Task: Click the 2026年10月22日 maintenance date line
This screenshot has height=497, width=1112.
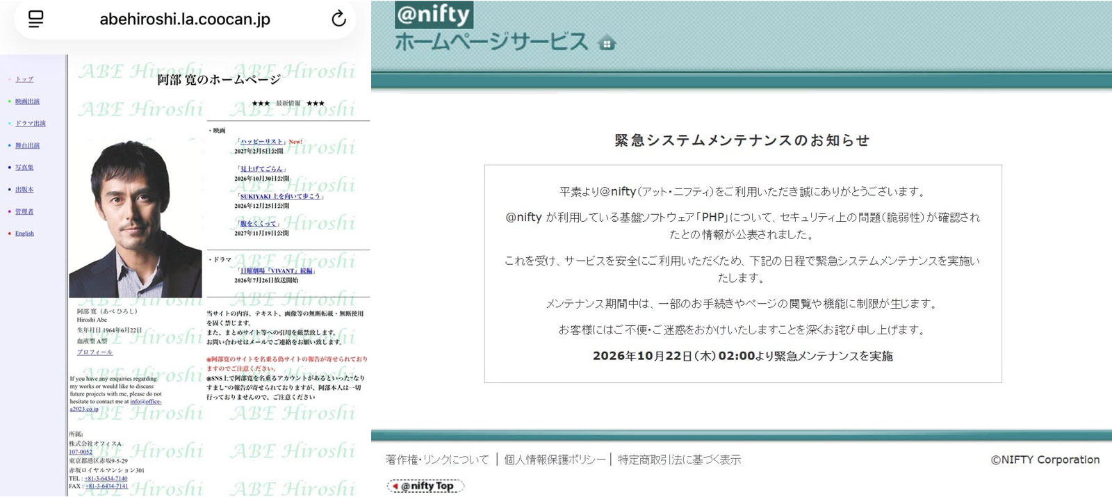Action: pos(742,356)
